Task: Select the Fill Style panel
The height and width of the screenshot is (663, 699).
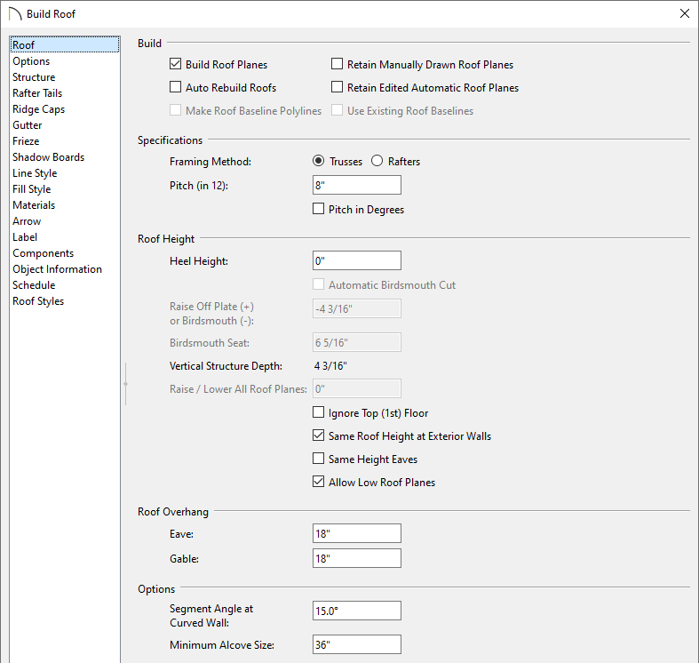Action: [32, 189]
